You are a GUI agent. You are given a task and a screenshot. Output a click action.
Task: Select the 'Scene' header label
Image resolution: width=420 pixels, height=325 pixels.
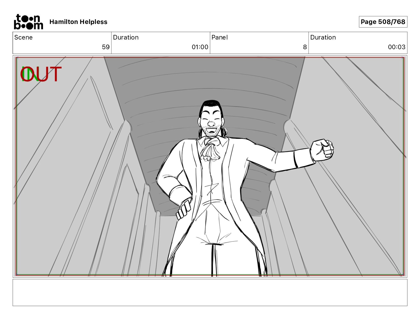coord(23,37)
